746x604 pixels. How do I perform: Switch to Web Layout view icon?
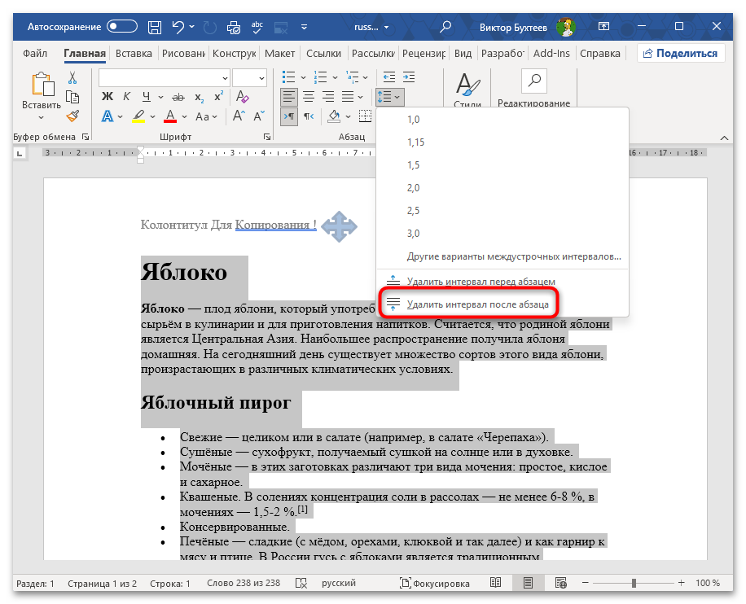[561, 583]
